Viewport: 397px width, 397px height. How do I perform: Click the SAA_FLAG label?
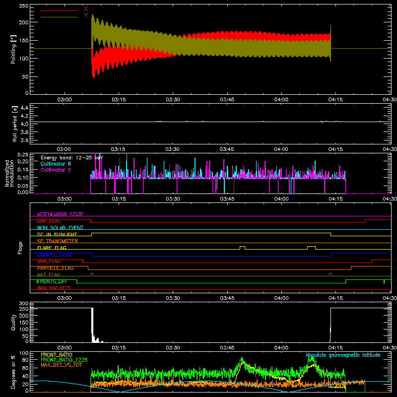click(x=49, y=262)
